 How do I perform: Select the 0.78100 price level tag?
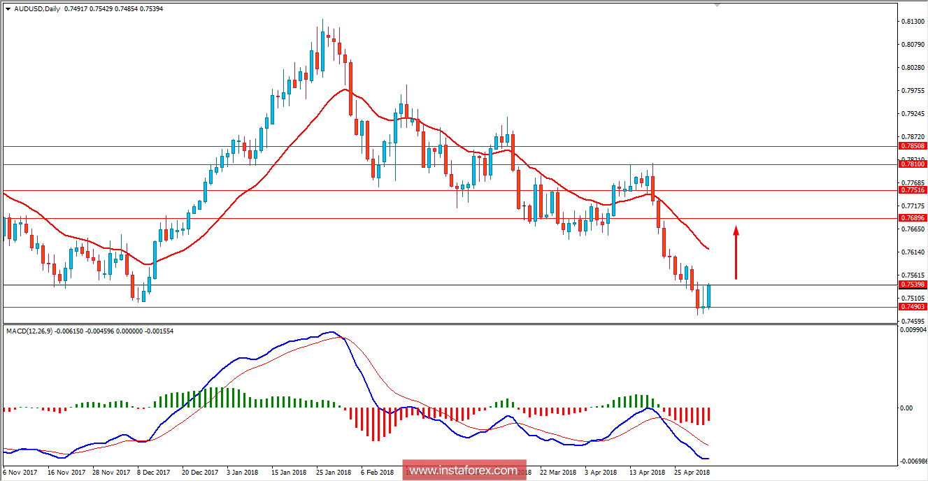(x=911, y=164)
